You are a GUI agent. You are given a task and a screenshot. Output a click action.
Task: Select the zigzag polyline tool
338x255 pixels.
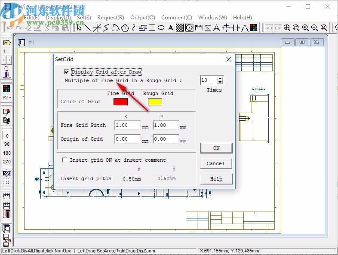tap(106, 28)
